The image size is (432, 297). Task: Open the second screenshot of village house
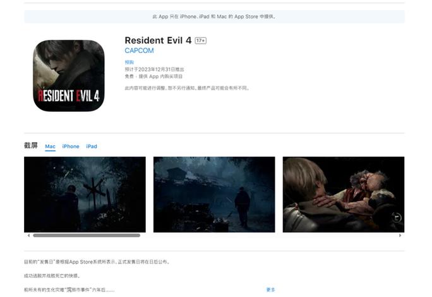pos(214,195)
